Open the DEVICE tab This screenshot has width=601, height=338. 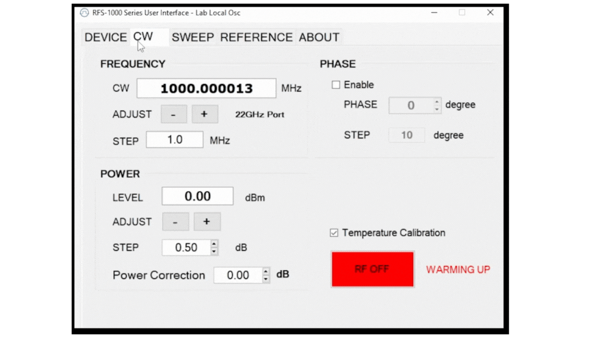(105, 38)
